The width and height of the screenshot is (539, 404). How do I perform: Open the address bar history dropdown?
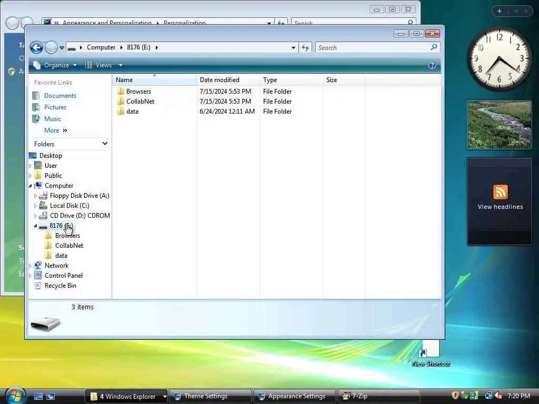293,48
